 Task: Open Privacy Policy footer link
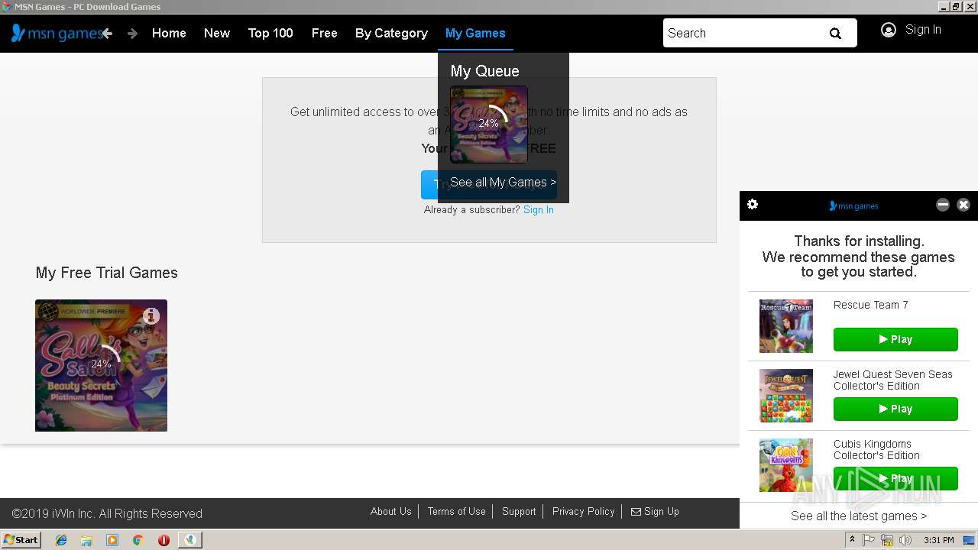584,512
